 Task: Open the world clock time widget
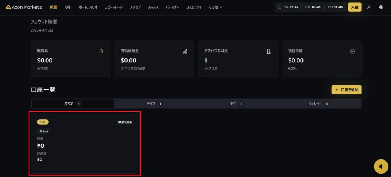pos(310,7)
